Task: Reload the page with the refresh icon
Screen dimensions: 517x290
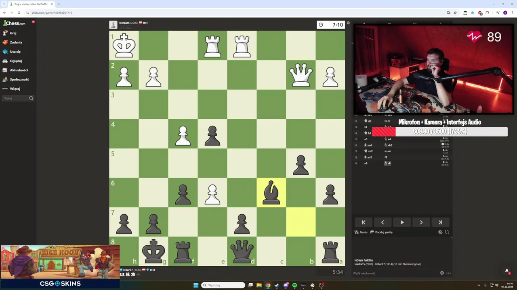Action: pos(19,12)
